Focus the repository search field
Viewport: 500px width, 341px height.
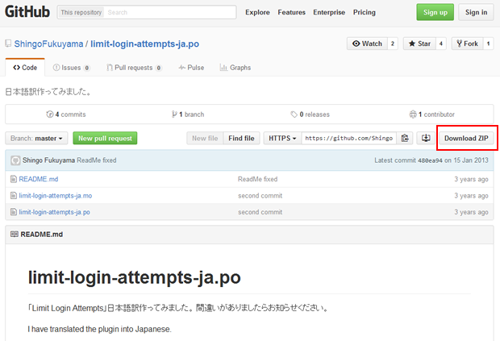170,12
